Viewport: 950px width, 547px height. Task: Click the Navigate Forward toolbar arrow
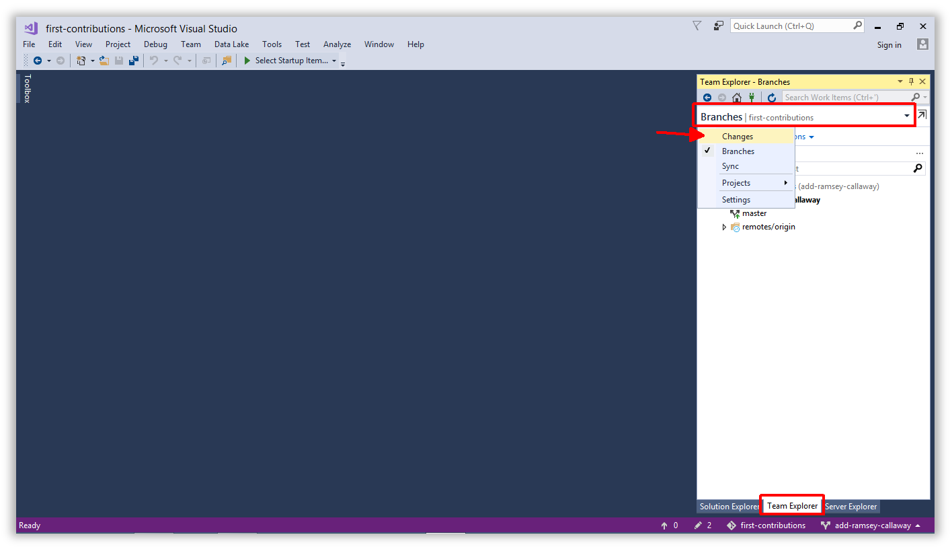tap(61, 61)
